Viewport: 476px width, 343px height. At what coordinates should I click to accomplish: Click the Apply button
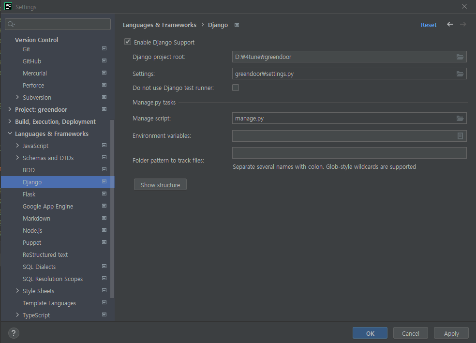click(451, 333)
